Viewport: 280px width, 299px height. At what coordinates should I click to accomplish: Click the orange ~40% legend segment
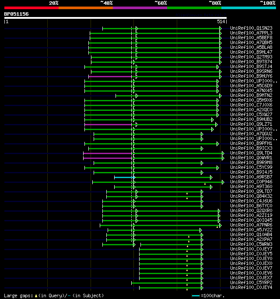pyautogui.click(x=86, y=8)
